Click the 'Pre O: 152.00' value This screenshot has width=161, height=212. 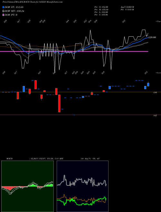click(101, 7)
